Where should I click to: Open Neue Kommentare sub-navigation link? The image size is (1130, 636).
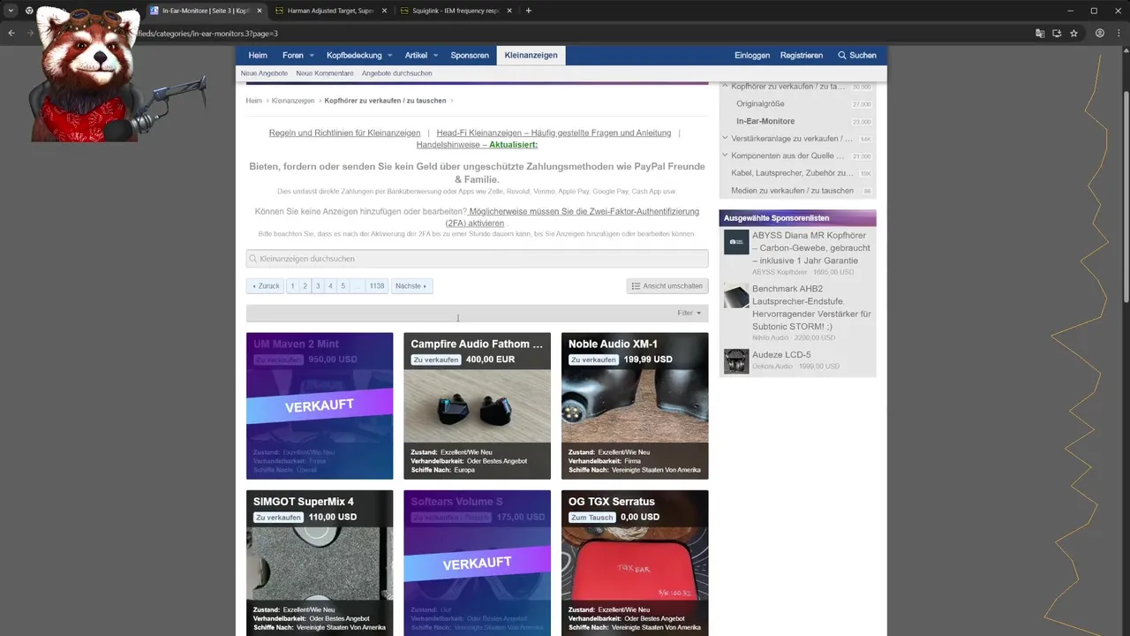point(325,73)
